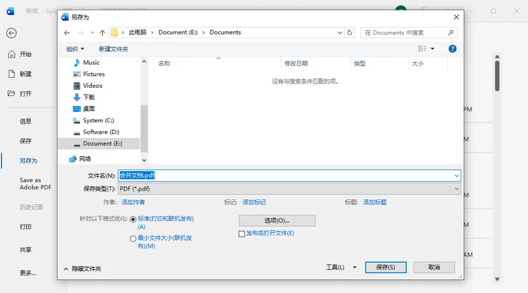Collapse folders via 隐藏文件夹

click(x=82, y=269)
